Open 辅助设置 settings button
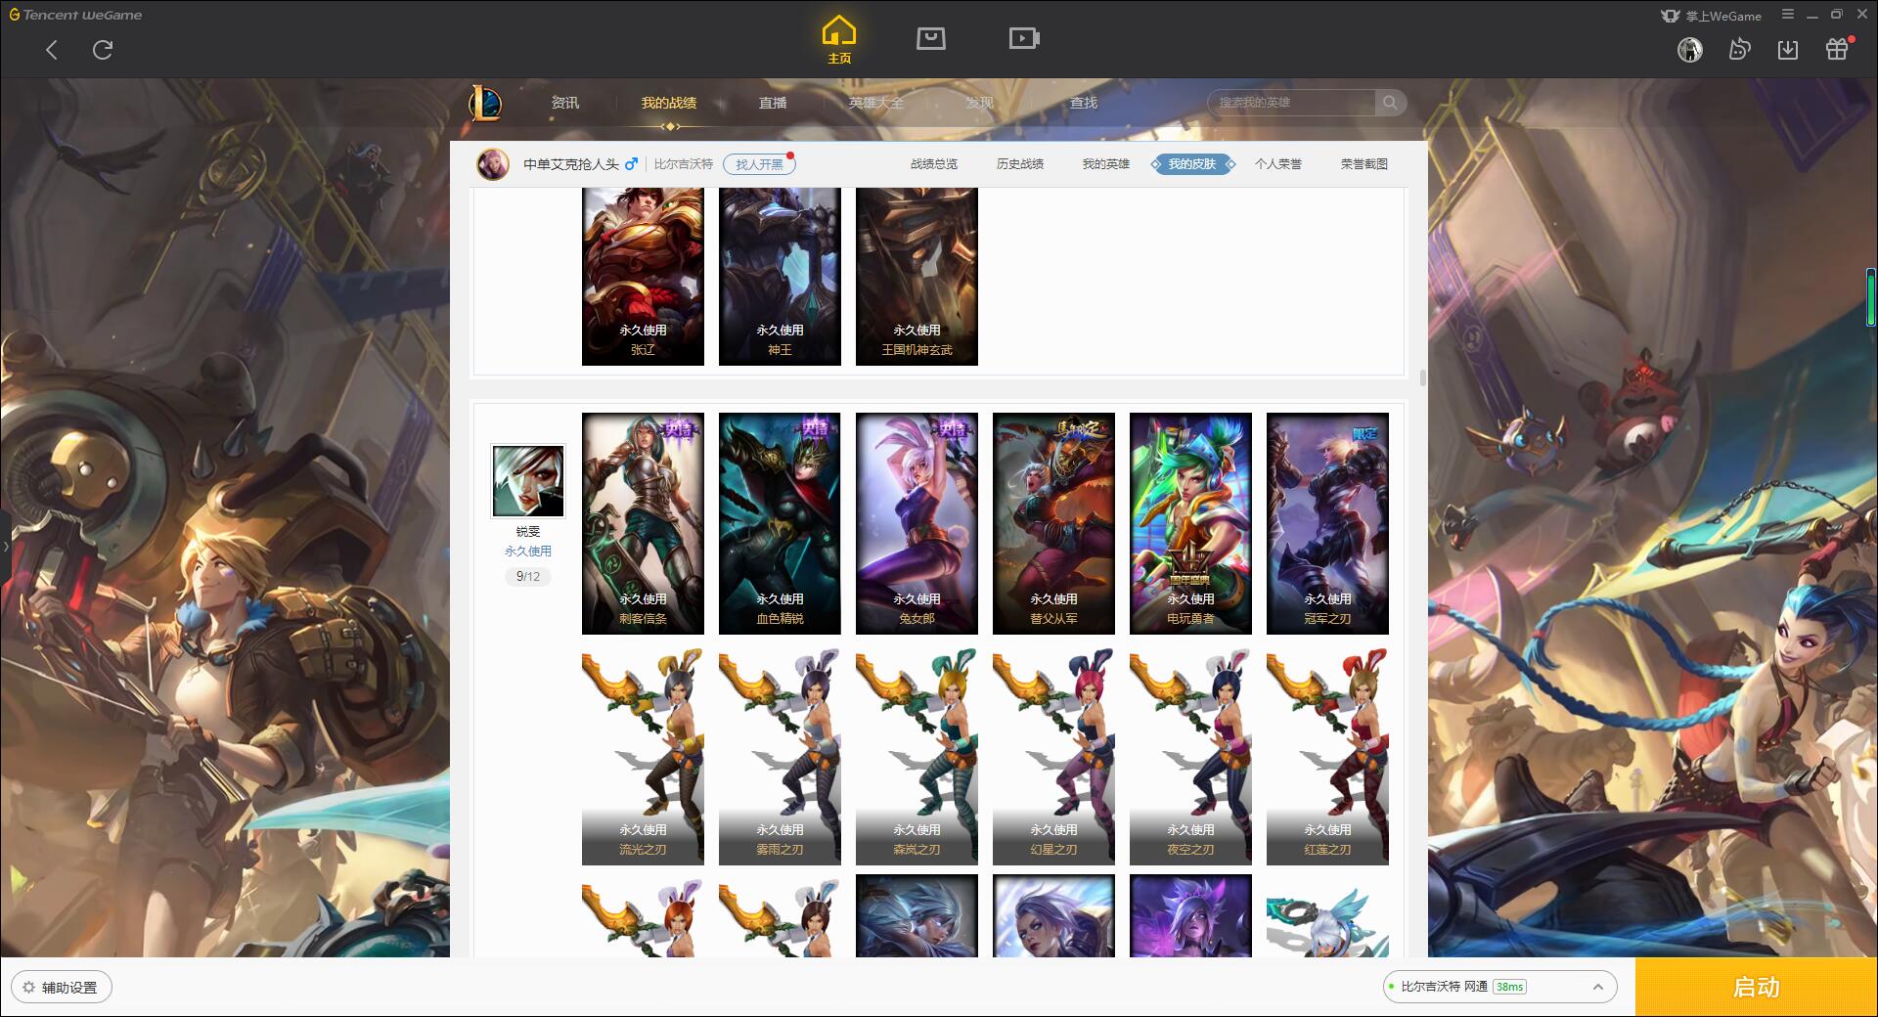The image size is (1878, 1017). (62, 988)
